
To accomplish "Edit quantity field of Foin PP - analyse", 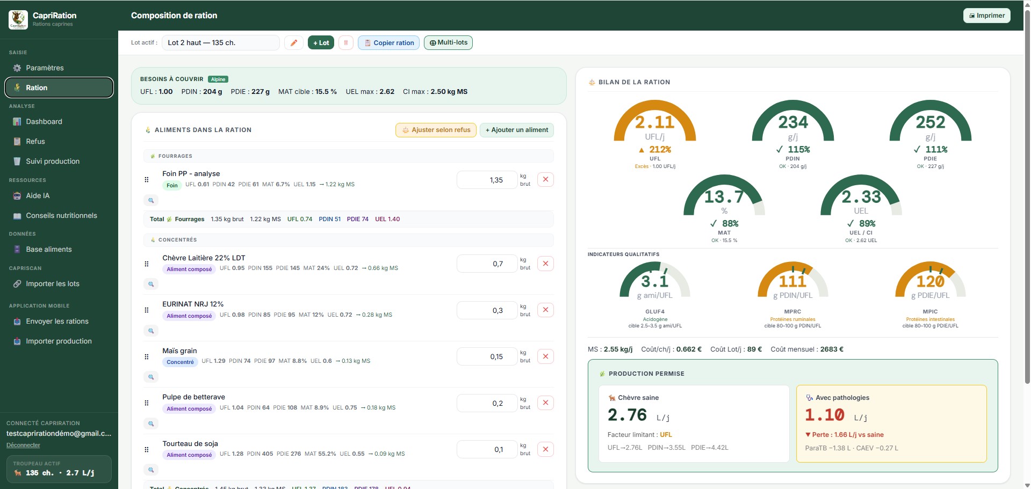I will pos(487,180).
